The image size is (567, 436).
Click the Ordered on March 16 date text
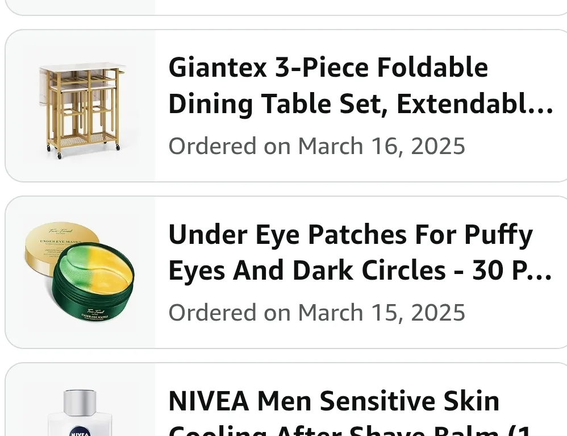pos(316,146)
